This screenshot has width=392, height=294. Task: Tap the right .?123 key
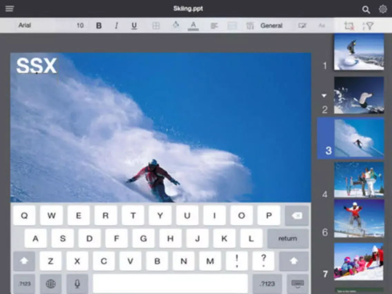[x=267, y=284]
